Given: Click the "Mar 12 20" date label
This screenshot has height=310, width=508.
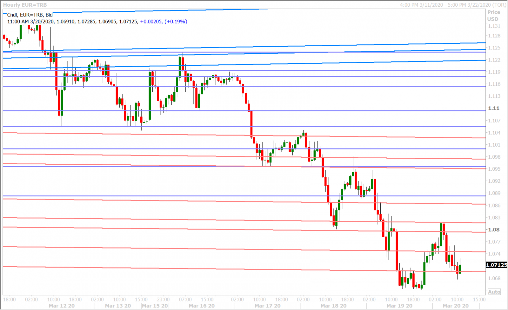Looking at the screenshot, I should pos(62,306).
